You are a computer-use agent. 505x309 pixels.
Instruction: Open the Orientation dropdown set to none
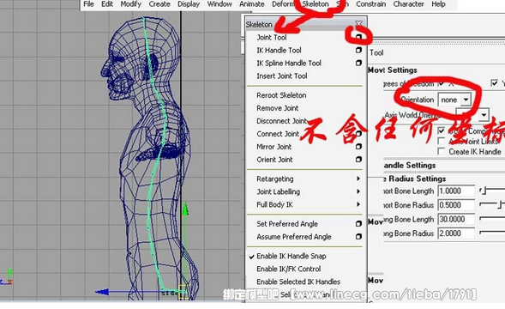(x=454, y=100)
